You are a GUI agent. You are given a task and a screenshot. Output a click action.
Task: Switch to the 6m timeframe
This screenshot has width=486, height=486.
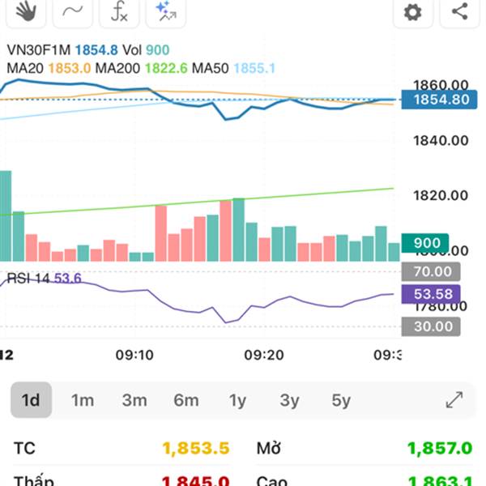click(x=186, y=400)
